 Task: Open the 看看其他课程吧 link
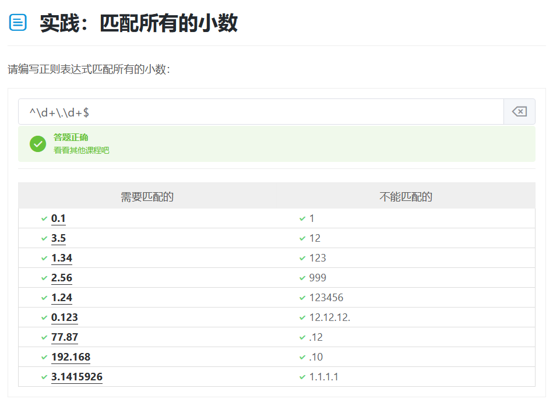click(81, 150)
